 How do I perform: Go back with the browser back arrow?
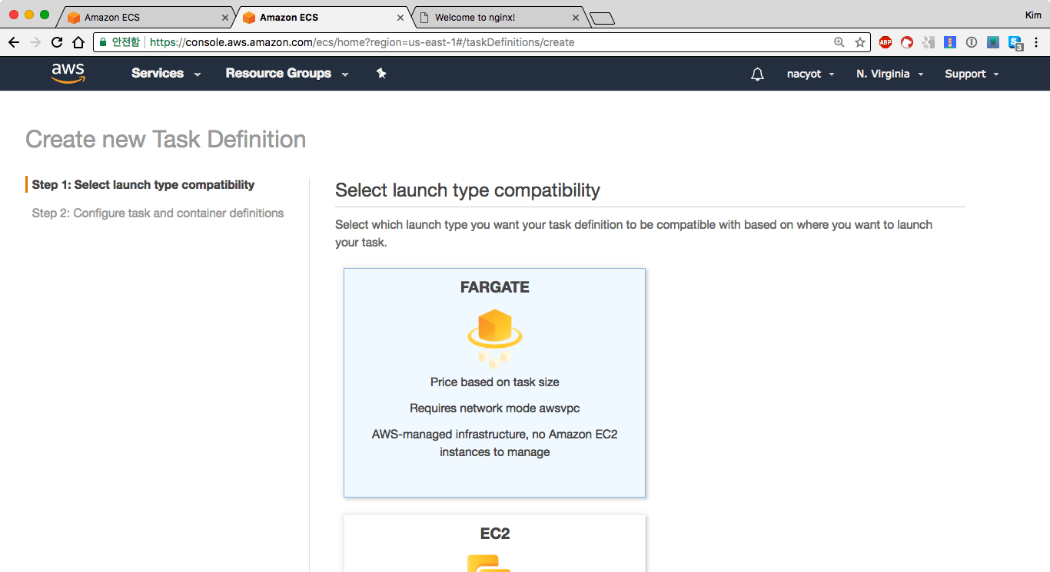tap(14, 42)
